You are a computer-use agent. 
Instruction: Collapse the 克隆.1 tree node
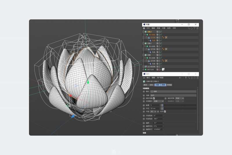point(143,44)
